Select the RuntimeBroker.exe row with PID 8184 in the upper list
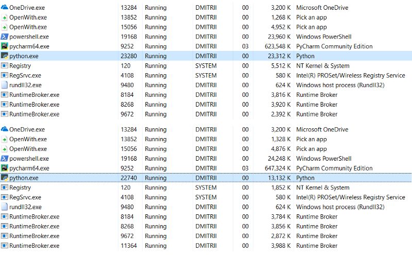The height and width of the screenshot is (255, 412). point(206,95)
